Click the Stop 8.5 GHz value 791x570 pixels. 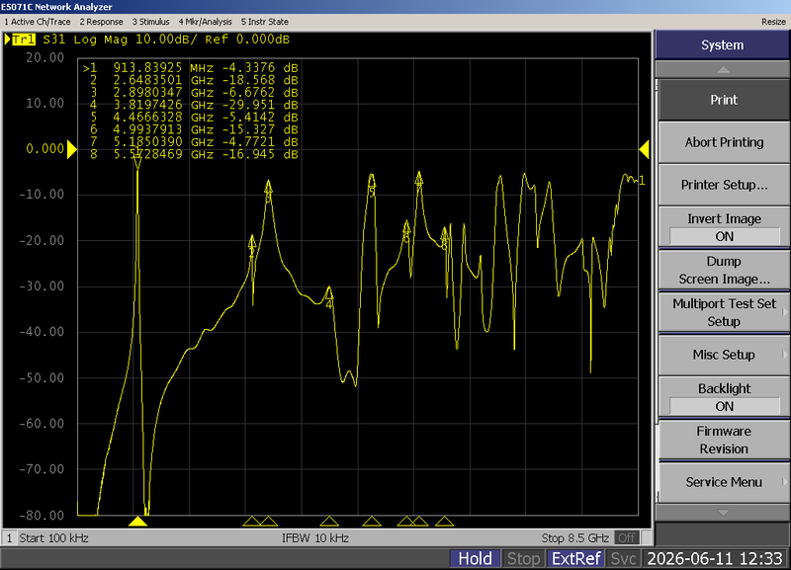[x=574, y=537]
